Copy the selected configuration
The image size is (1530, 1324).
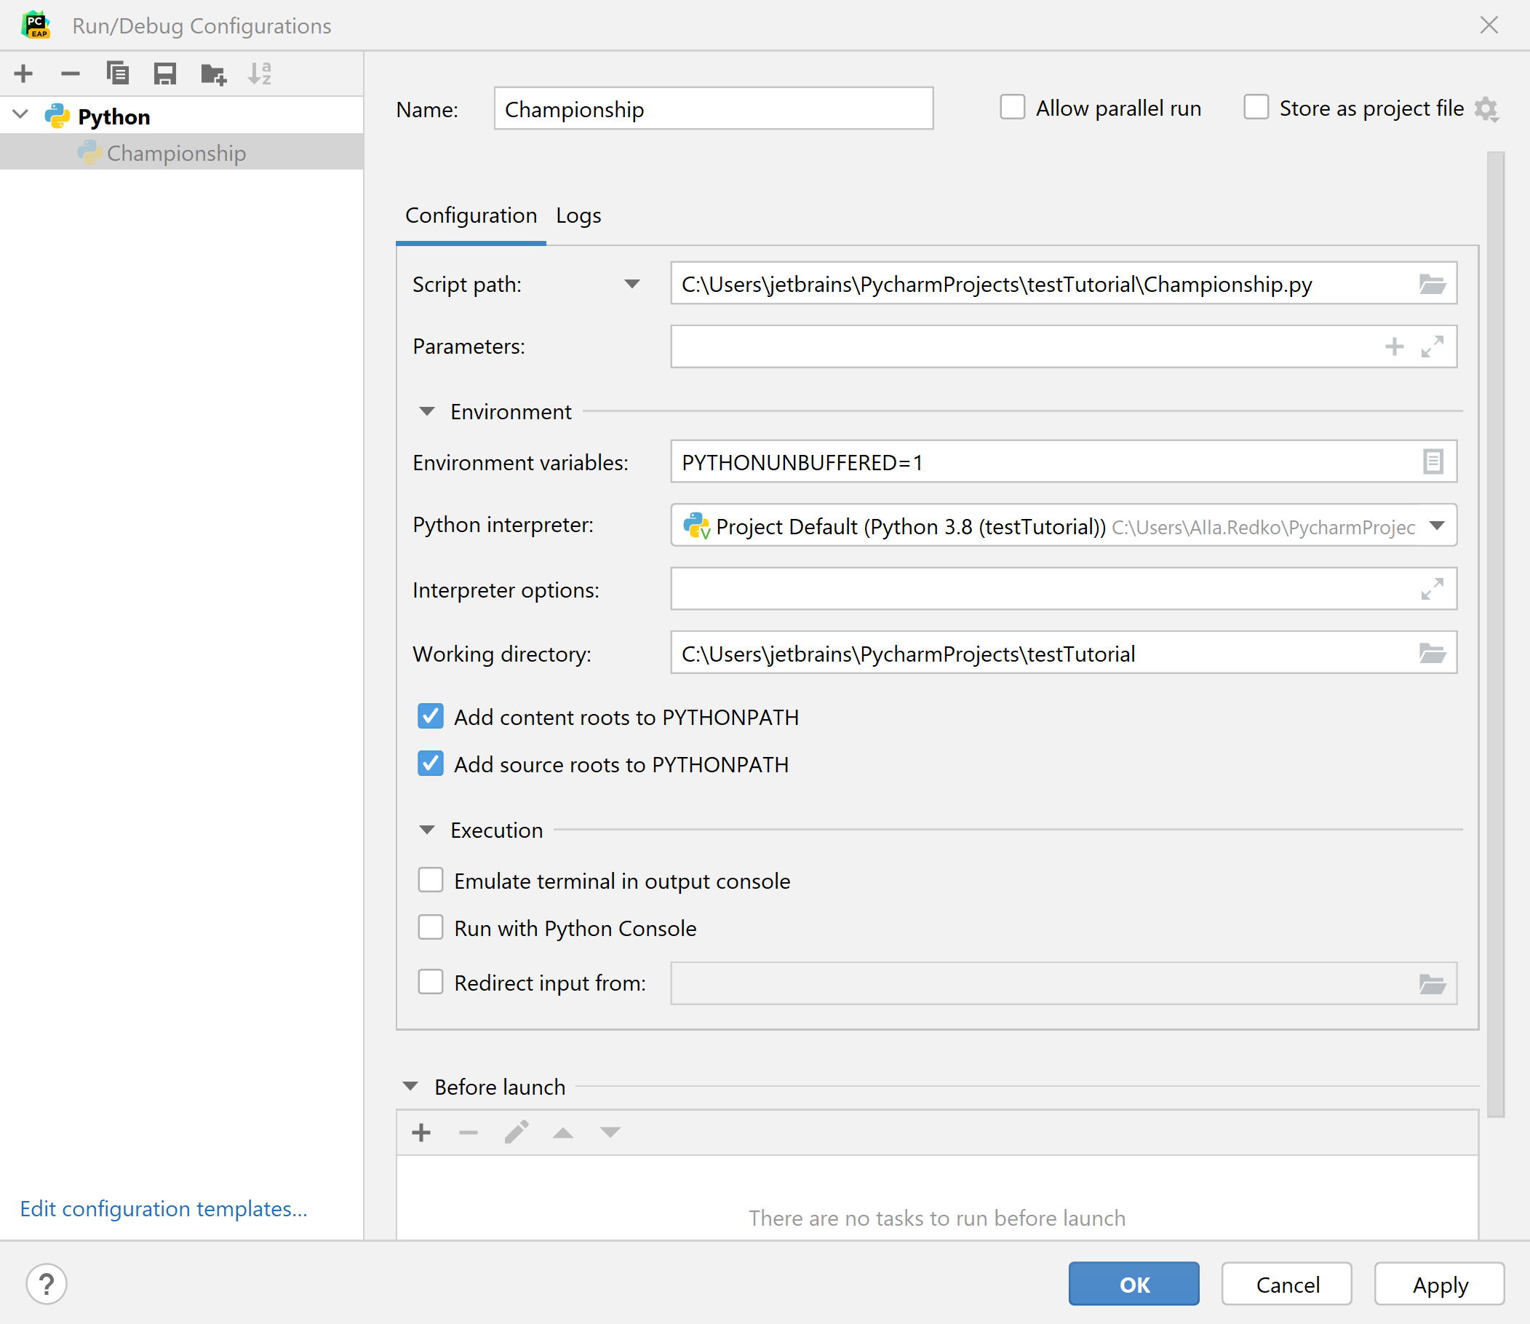click(117, 73)
